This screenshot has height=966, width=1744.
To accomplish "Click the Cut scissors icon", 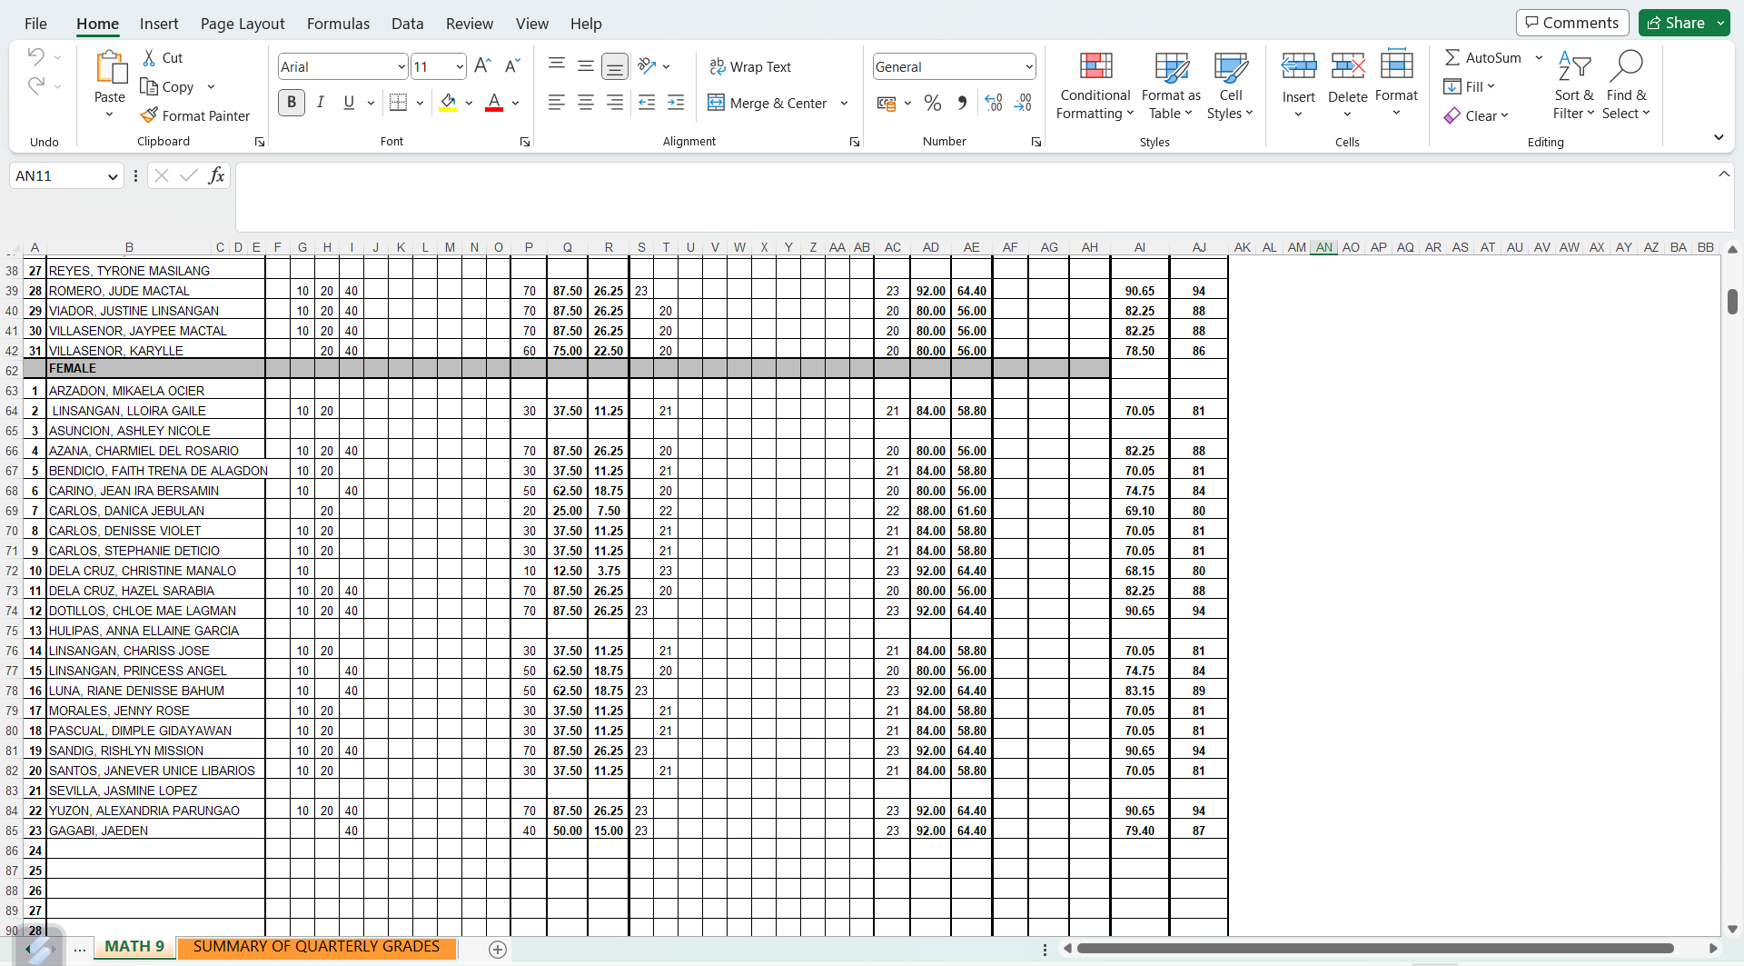I will [149, 57].
